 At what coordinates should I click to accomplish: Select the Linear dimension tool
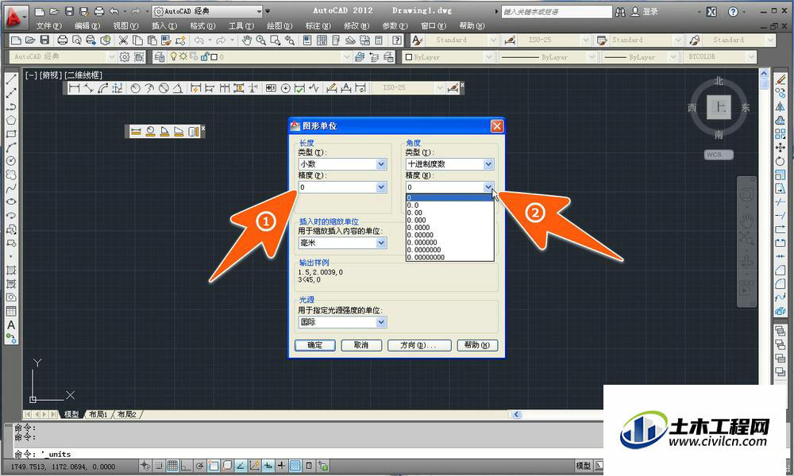pos(75,88)
